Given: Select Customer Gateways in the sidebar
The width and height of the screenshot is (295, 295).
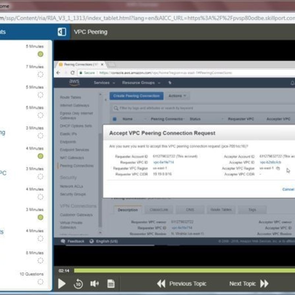Looking at the screenshot, I should click(x=76, y=215).
